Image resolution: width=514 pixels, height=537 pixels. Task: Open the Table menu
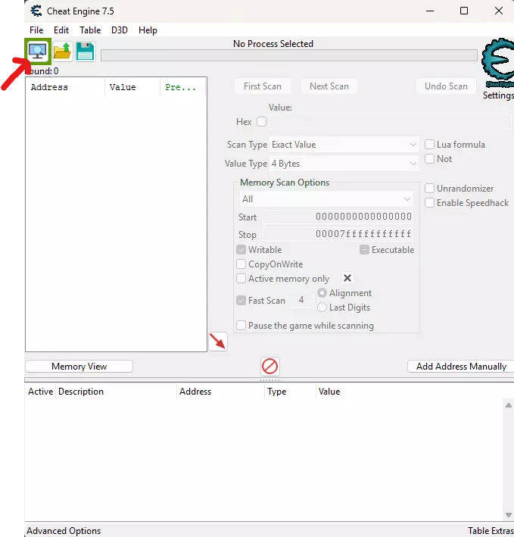pos(90,30)
